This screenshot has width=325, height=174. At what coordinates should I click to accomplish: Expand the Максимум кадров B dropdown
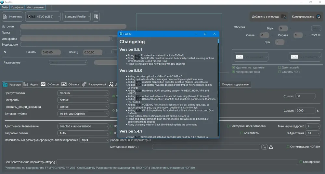pos(313,126)
